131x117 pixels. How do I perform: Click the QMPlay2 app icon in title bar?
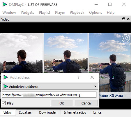[5, 4]
